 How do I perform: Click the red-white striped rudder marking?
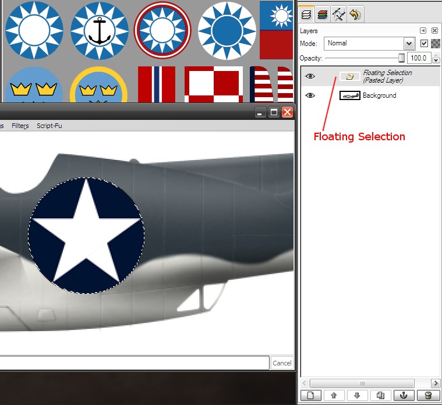(x=271, y=84)
